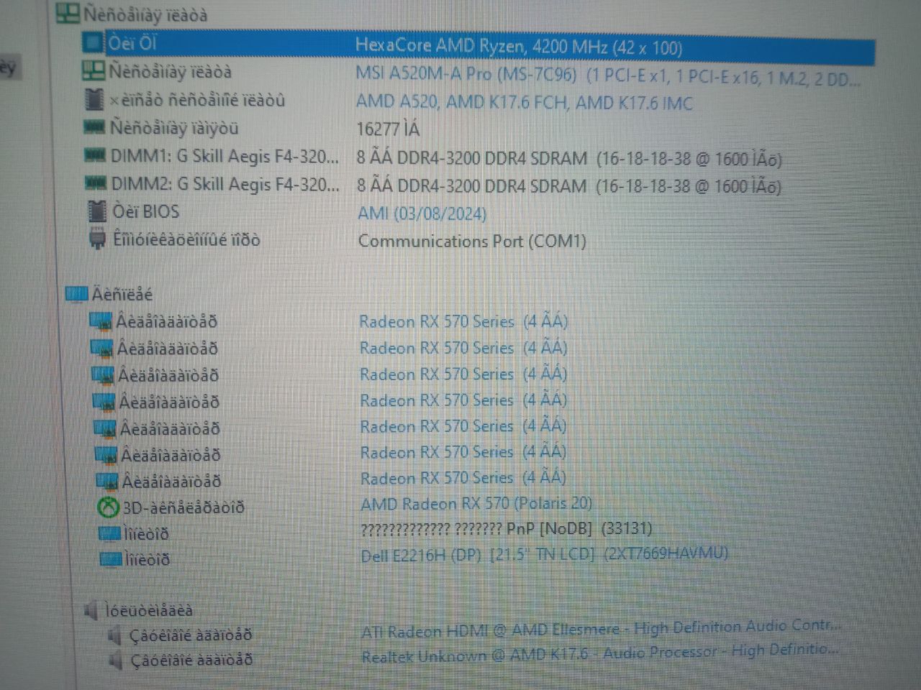Select the Communications Port (COM1) value
The image size is (921, 690).
pos(472,241)
